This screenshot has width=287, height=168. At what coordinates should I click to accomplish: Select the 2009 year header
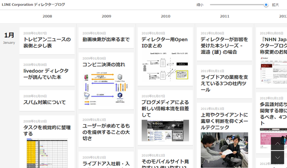106,16
